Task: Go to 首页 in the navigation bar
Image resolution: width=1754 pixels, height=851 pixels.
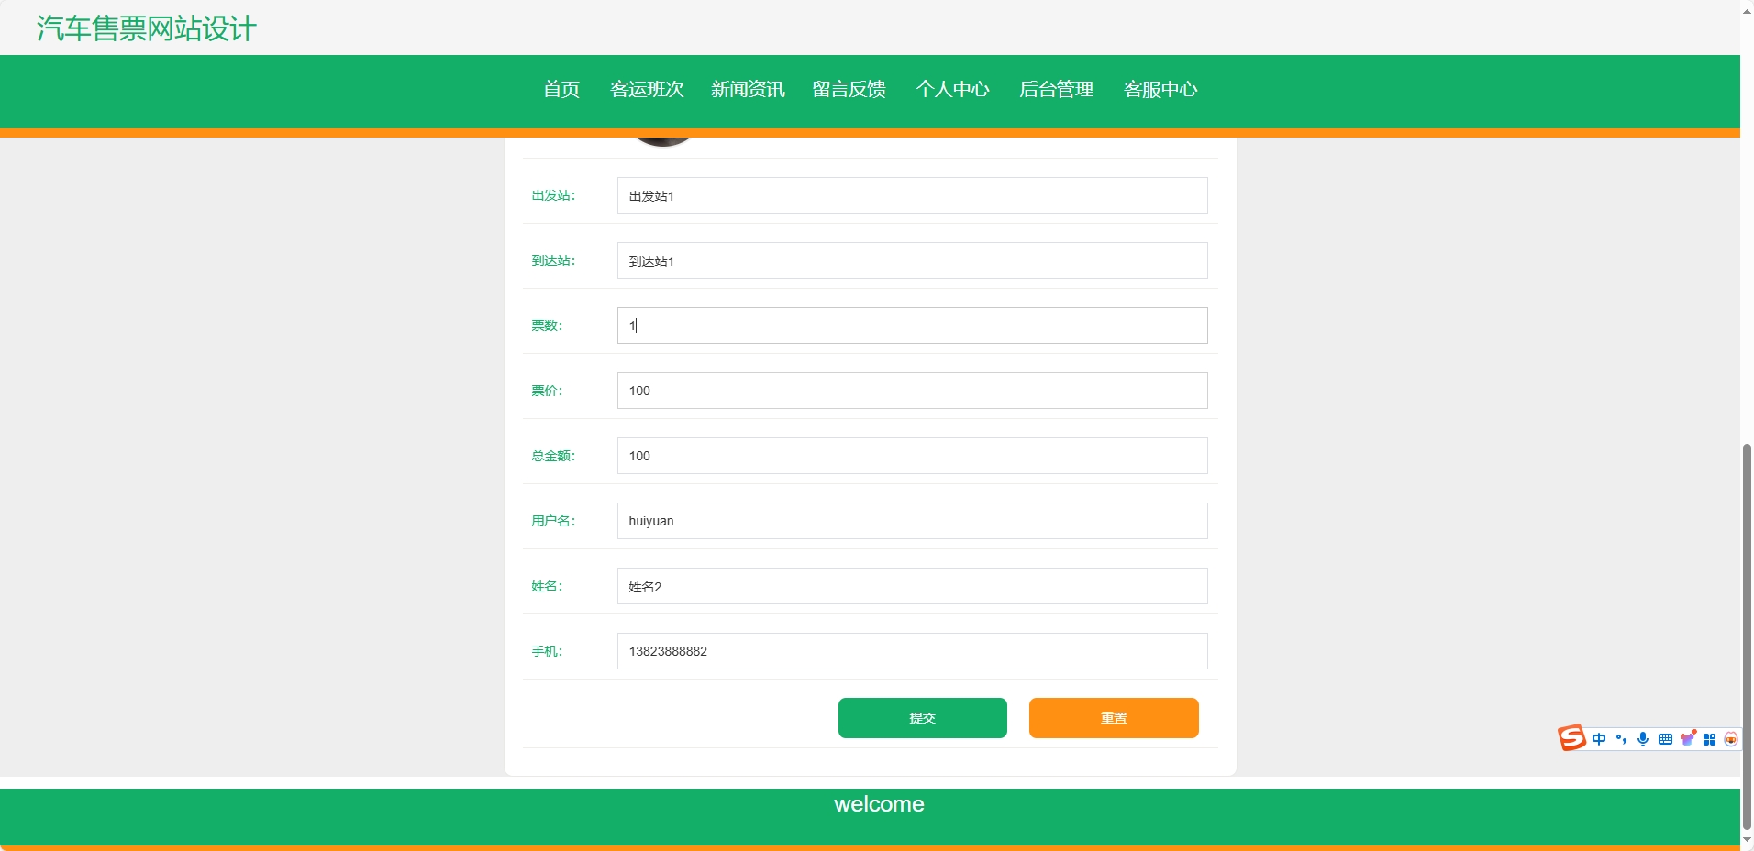Action: [561, 90]
